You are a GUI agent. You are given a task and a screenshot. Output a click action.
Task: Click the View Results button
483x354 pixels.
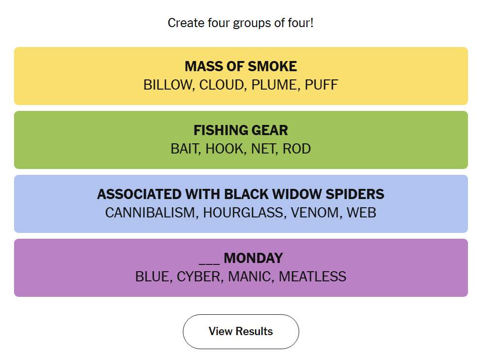[241, 331]
